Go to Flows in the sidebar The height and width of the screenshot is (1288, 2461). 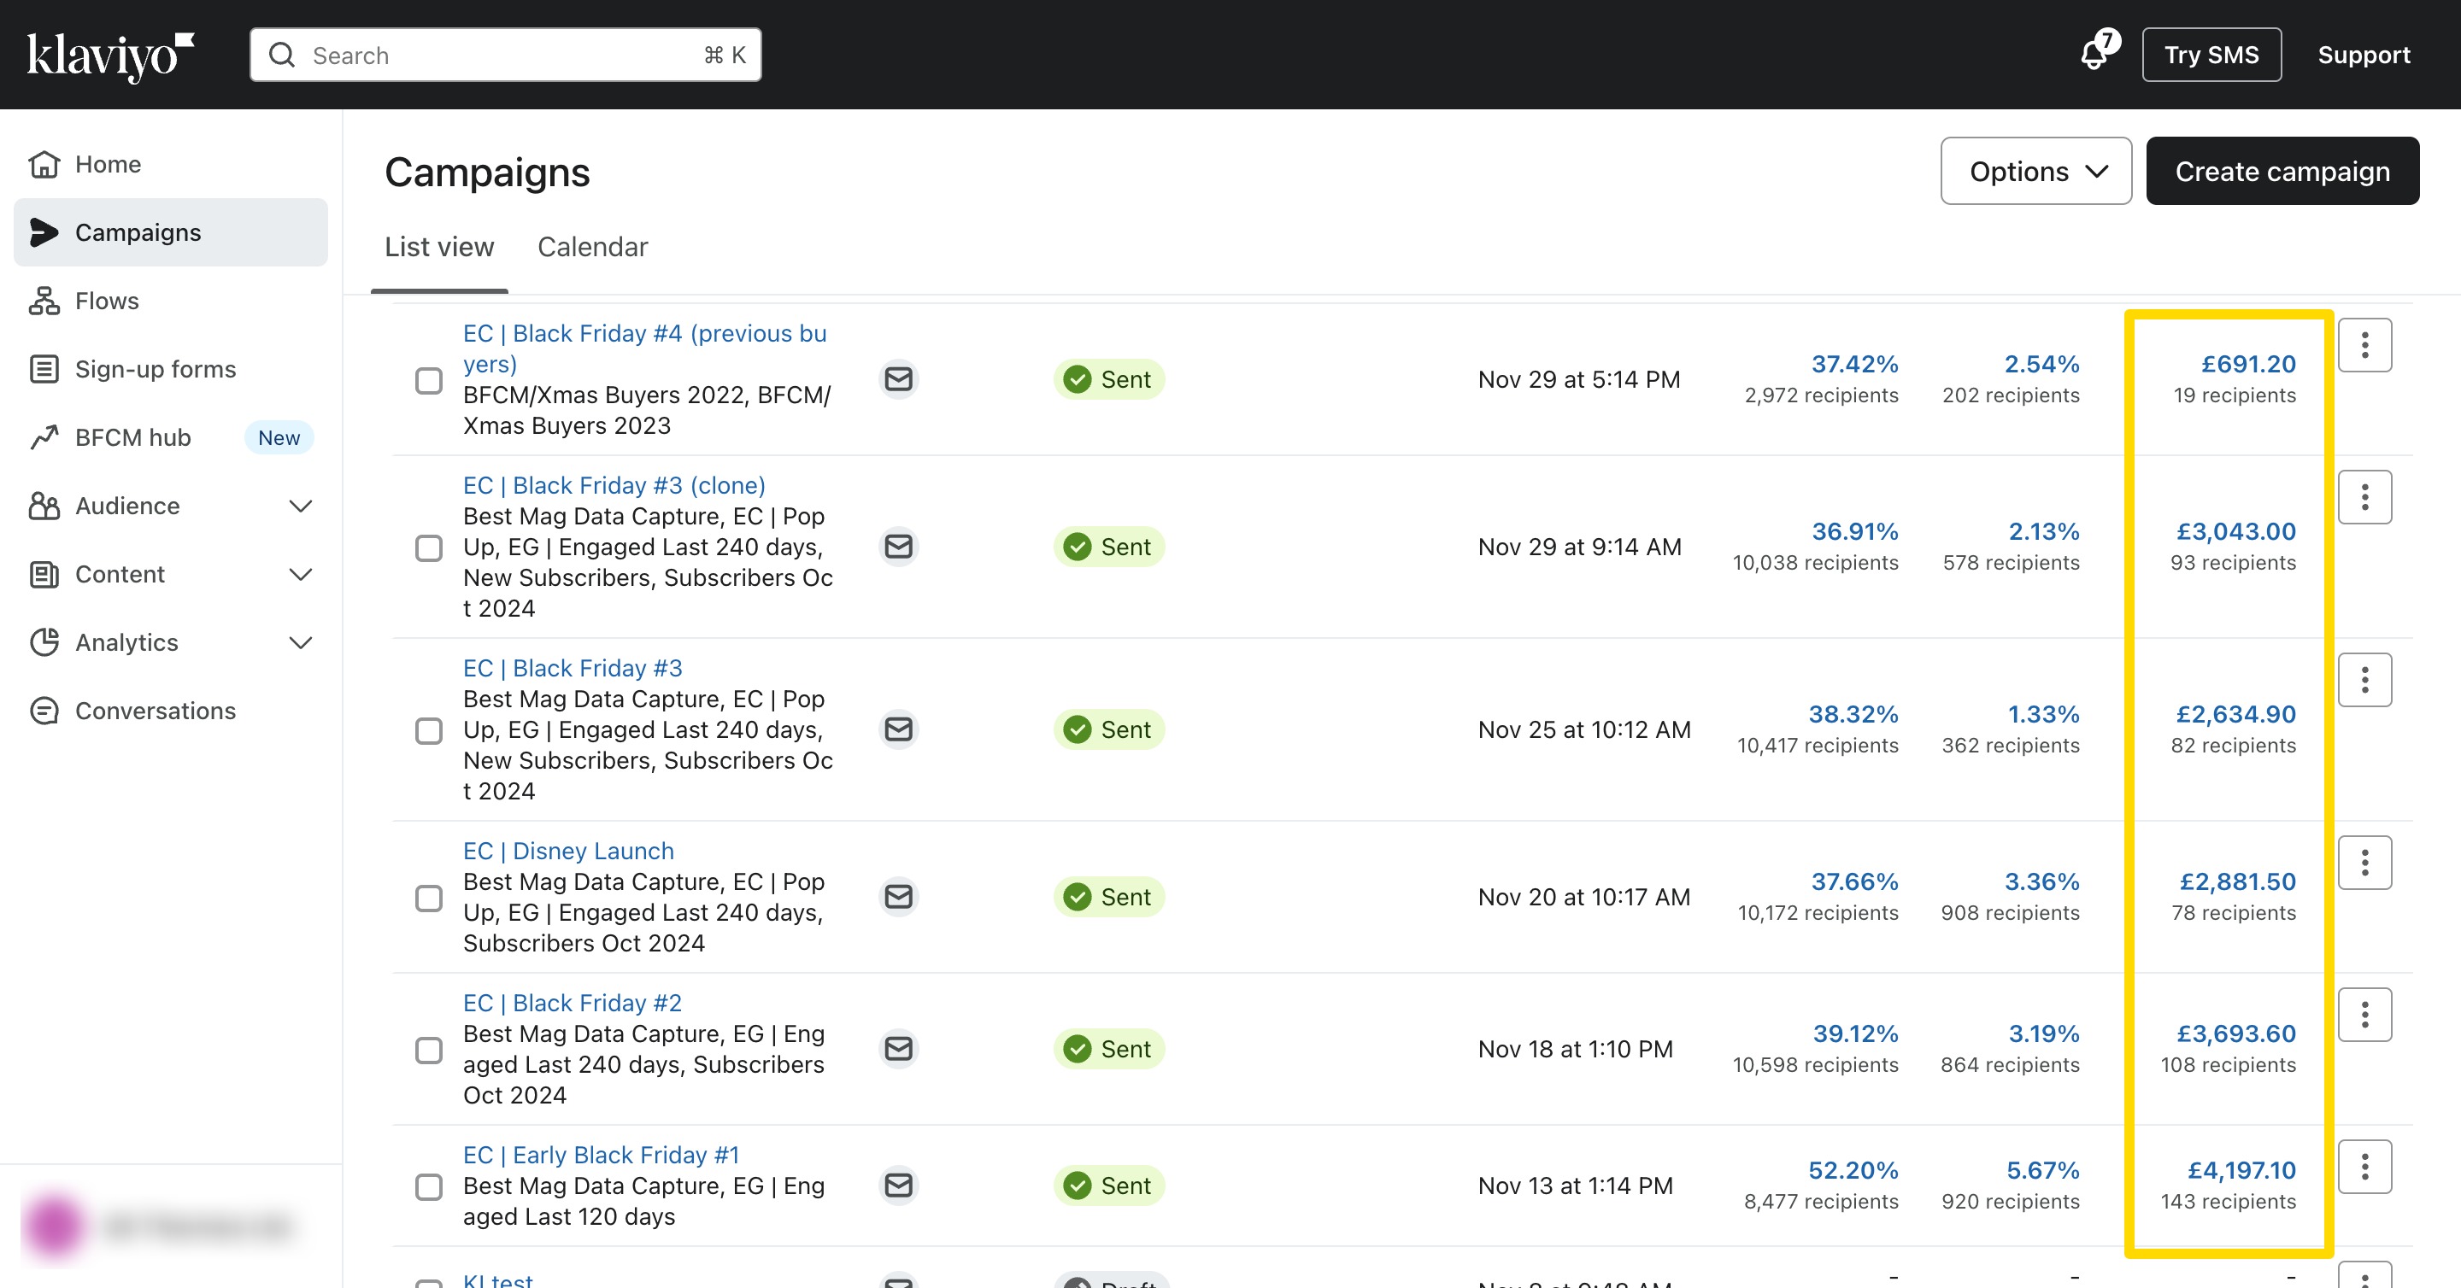[x=171, y=301]
